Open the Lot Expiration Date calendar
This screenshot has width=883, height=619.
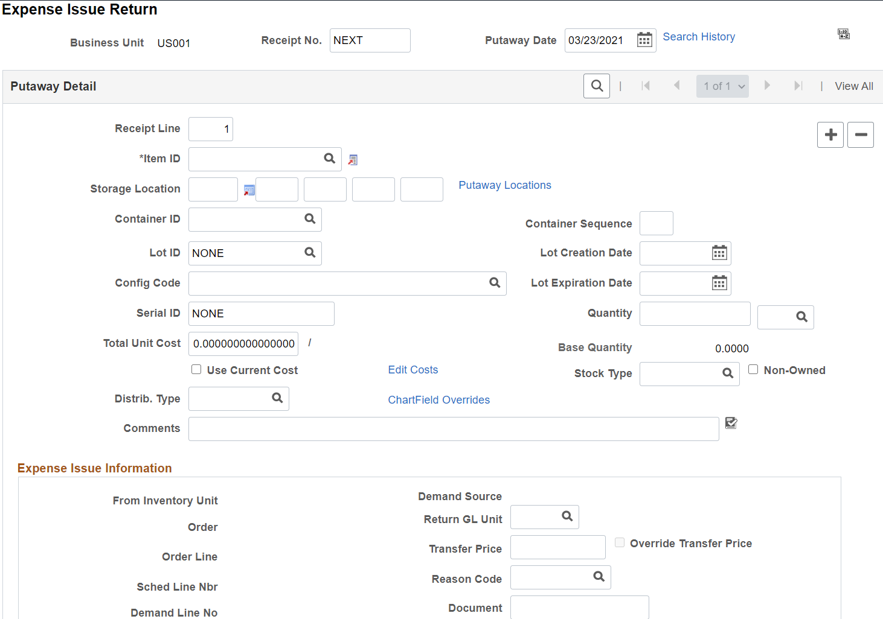(719, 283)
